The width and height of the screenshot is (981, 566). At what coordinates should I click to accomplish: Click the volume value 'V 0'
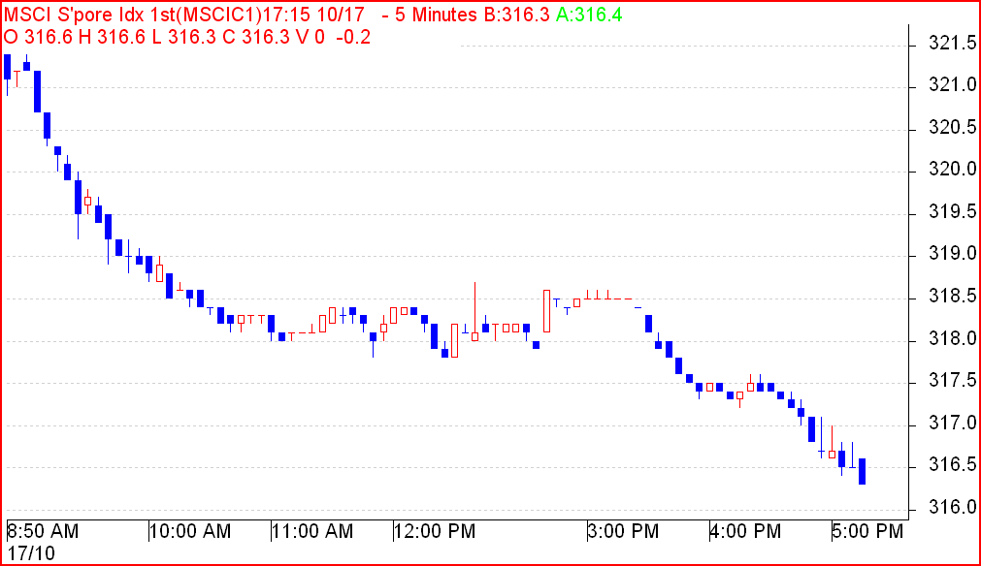pyautogui.click(x=311, y=37)
